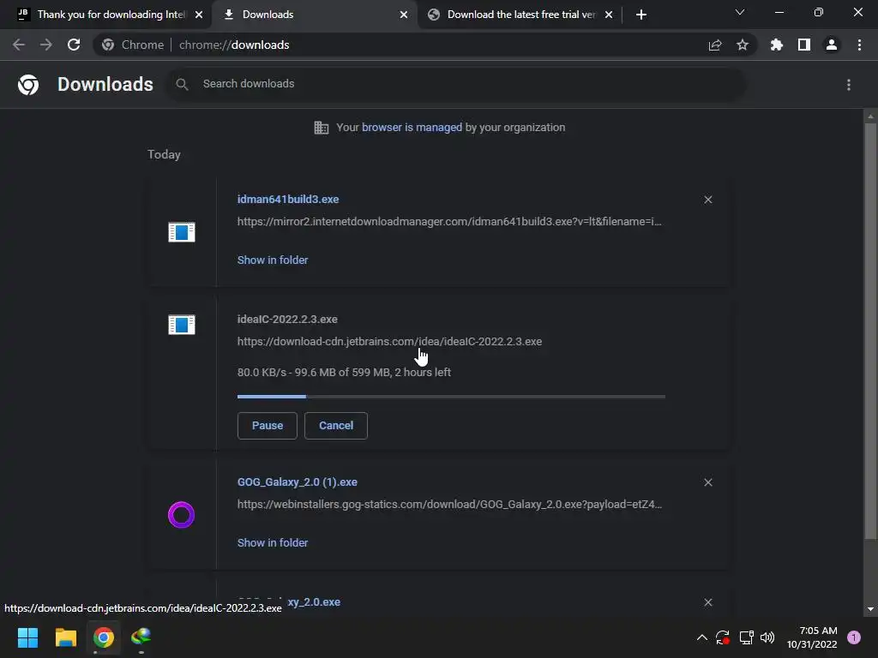Viewport: 878px width, 658px height.
Task: Click the search magnifier icon
Action: tap(182, 84)
